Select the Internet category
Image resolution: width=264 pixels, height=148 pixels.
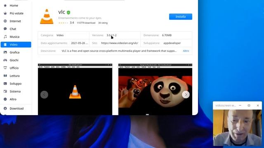16,21
